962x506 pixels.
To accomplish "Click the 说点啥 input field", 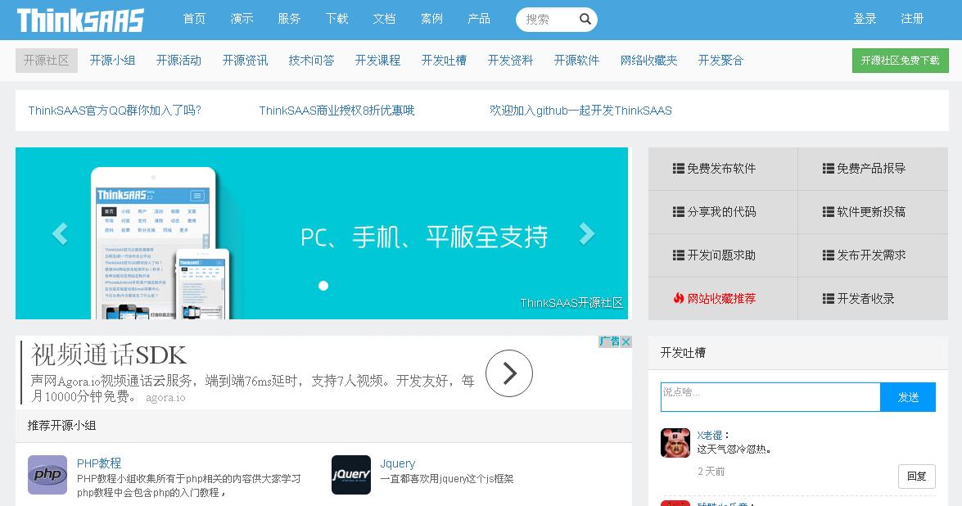I will coord(770,396).
